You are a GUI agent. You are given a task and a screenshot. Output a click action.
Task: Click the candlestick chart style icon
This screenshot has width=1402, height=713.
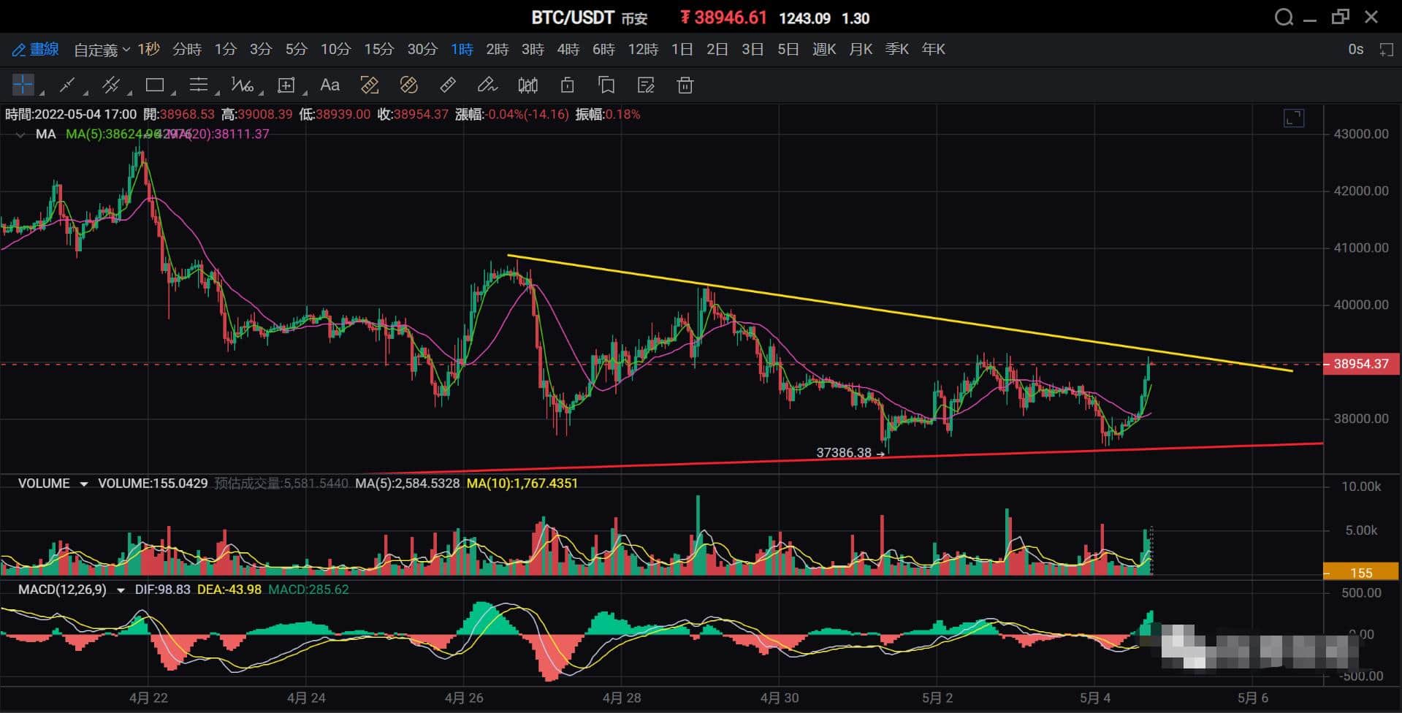[x=527, y=85]
